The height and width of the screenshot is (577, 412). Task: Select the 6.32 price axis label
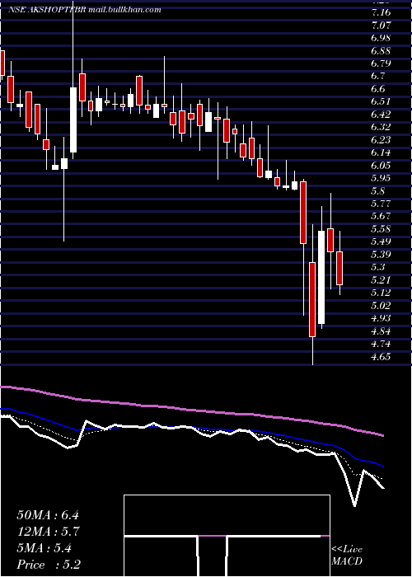(382, 127)
